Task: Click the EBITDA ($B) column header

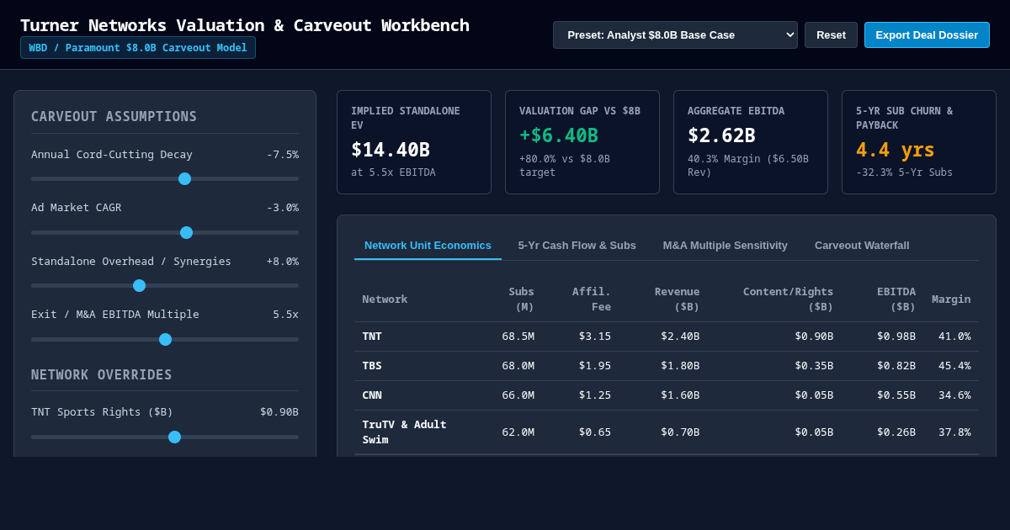Action: click(896, 299)
